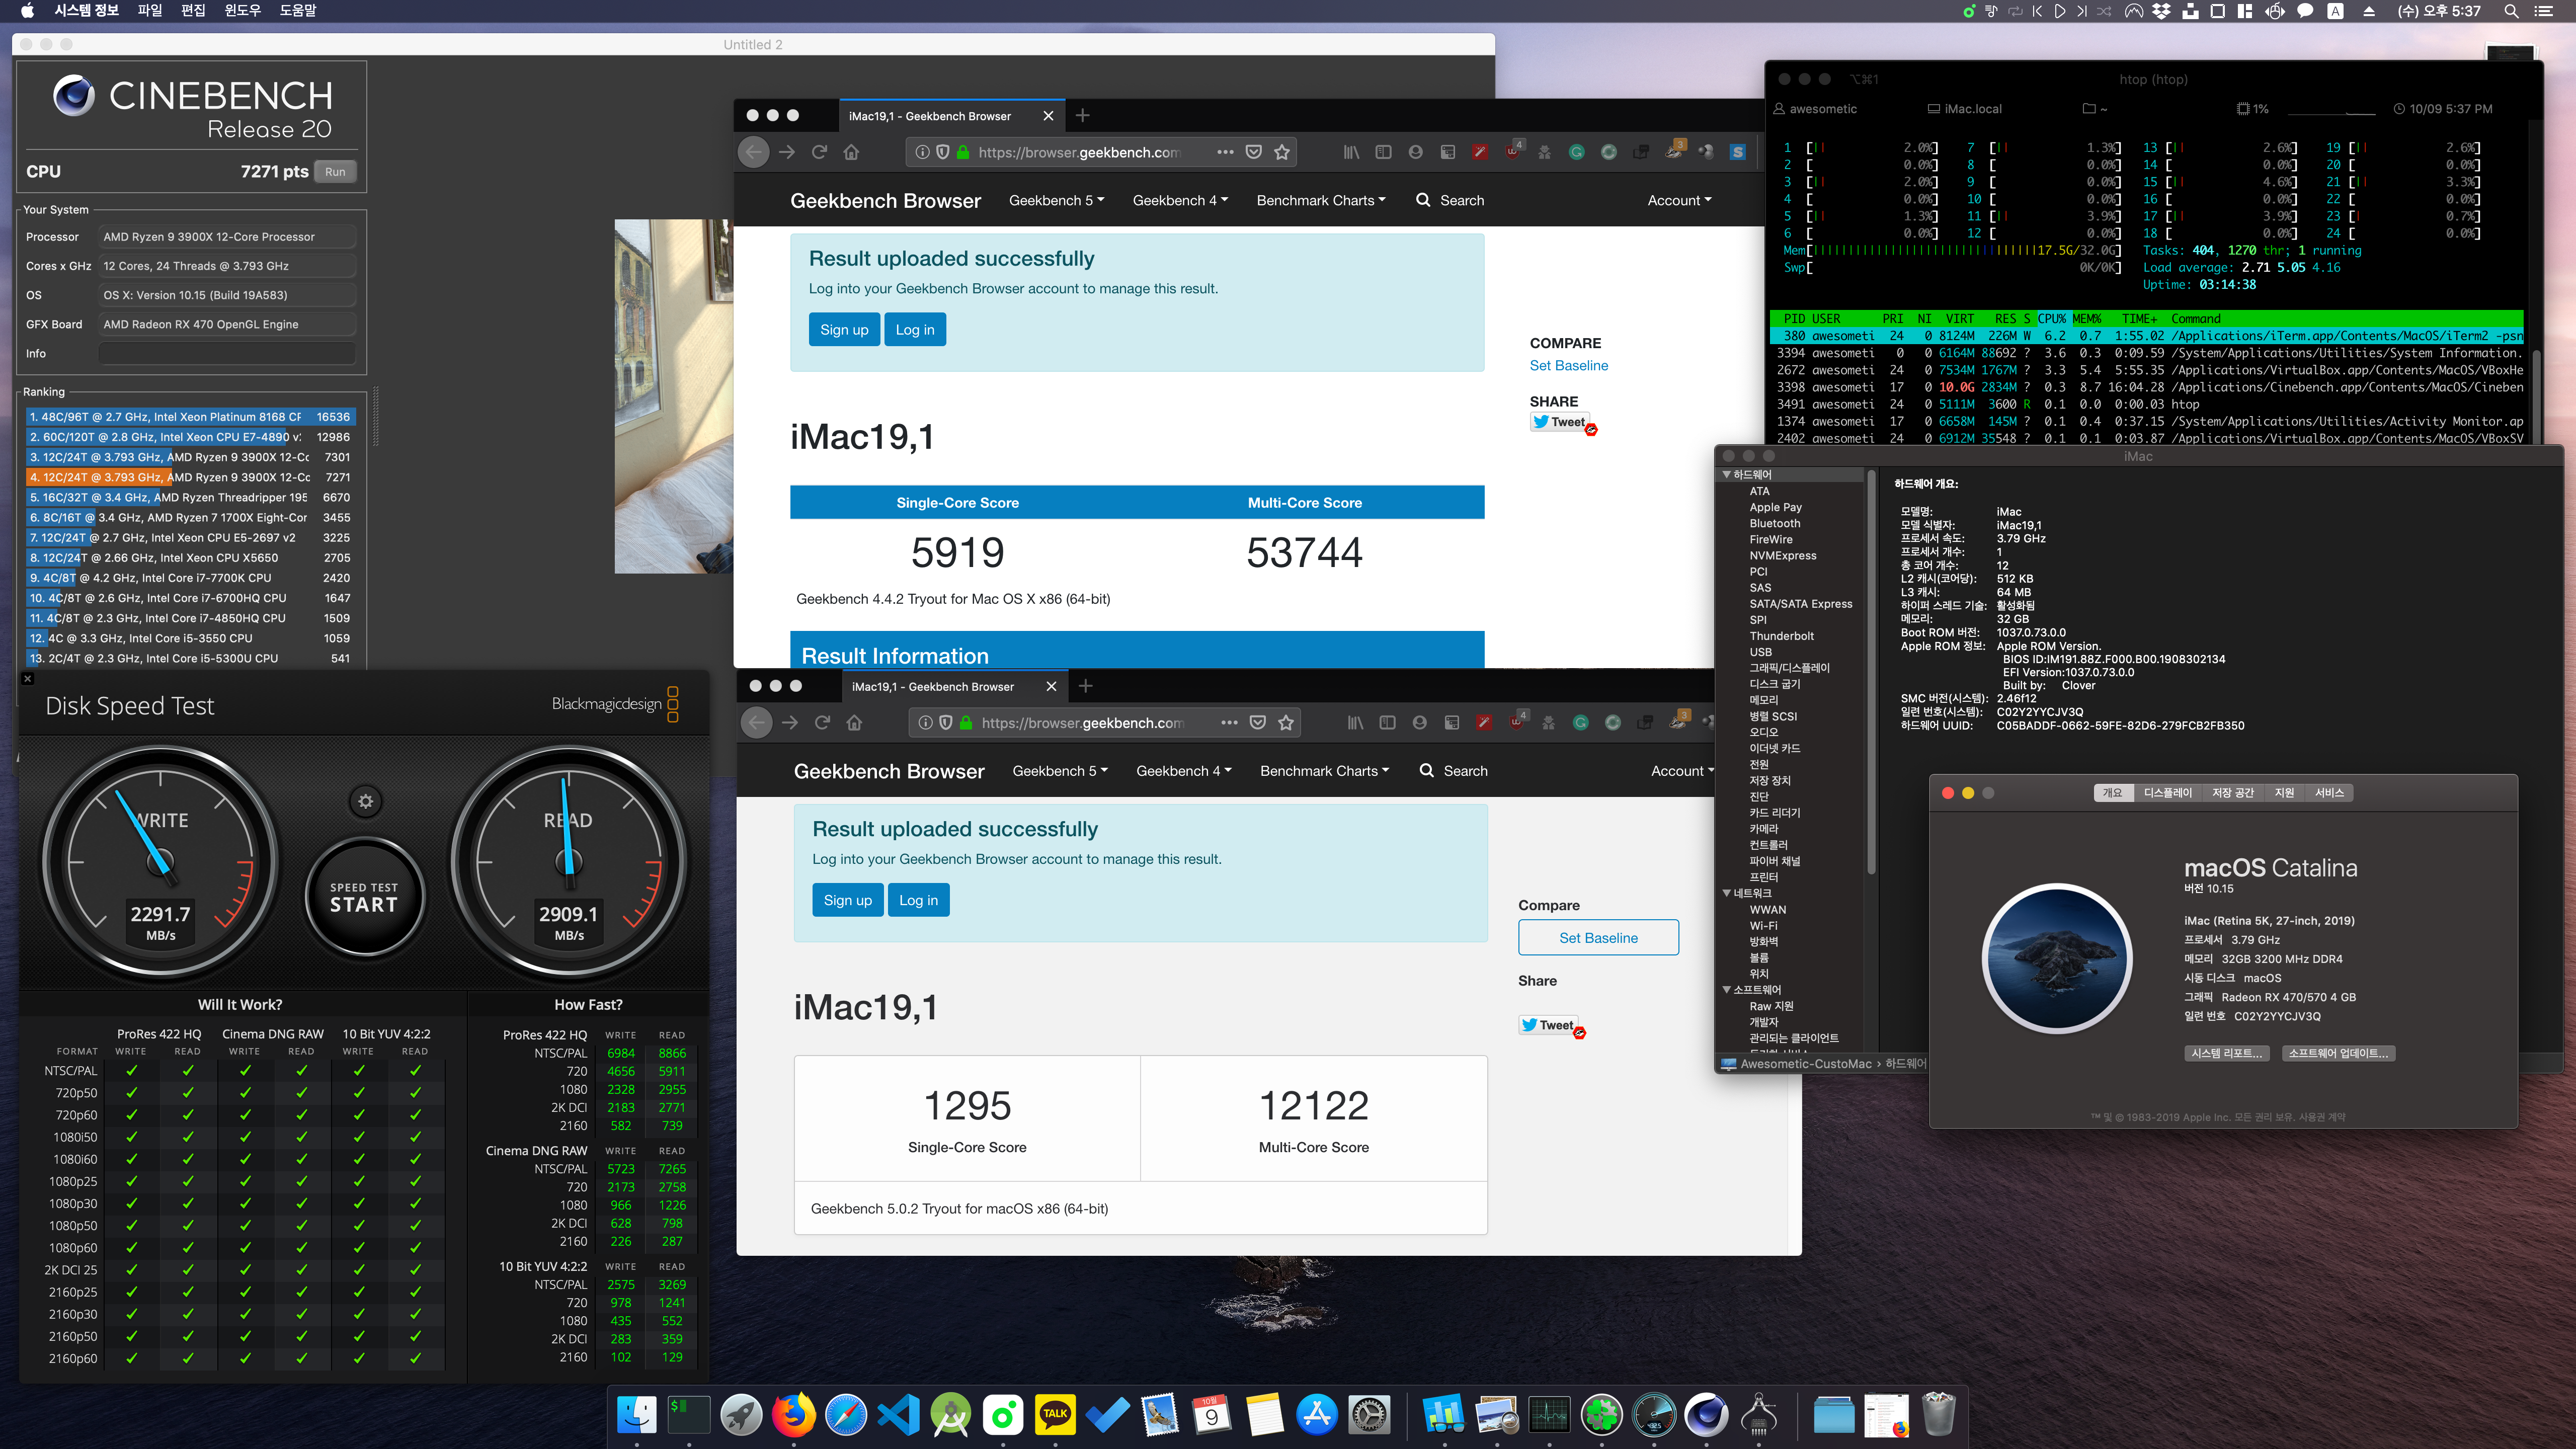This screenshot has width=2576, height=1449.
Task: Open new tab with plus icon in top Firefox
Action: coord(1082,116)
